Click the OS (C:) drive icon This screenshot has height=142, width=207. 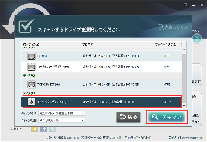coord(31,56)
